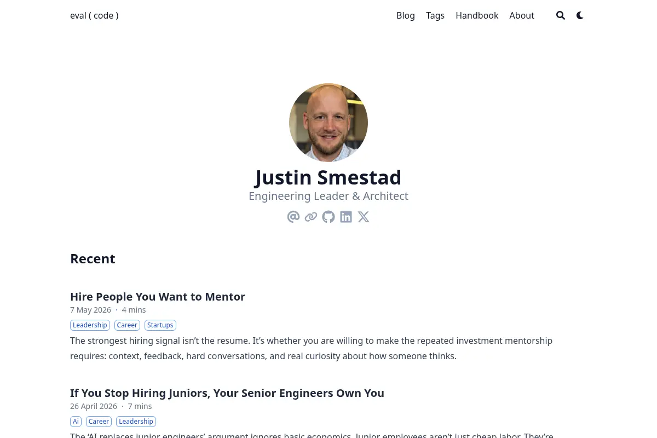Open the website link chain icon
The height and width of the screenshot is (438, 657).
[x=311, y=217]
